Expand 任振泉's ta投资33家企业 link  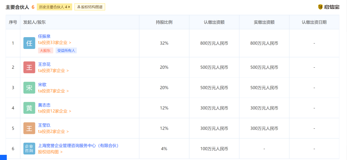(x=55, y=42)
